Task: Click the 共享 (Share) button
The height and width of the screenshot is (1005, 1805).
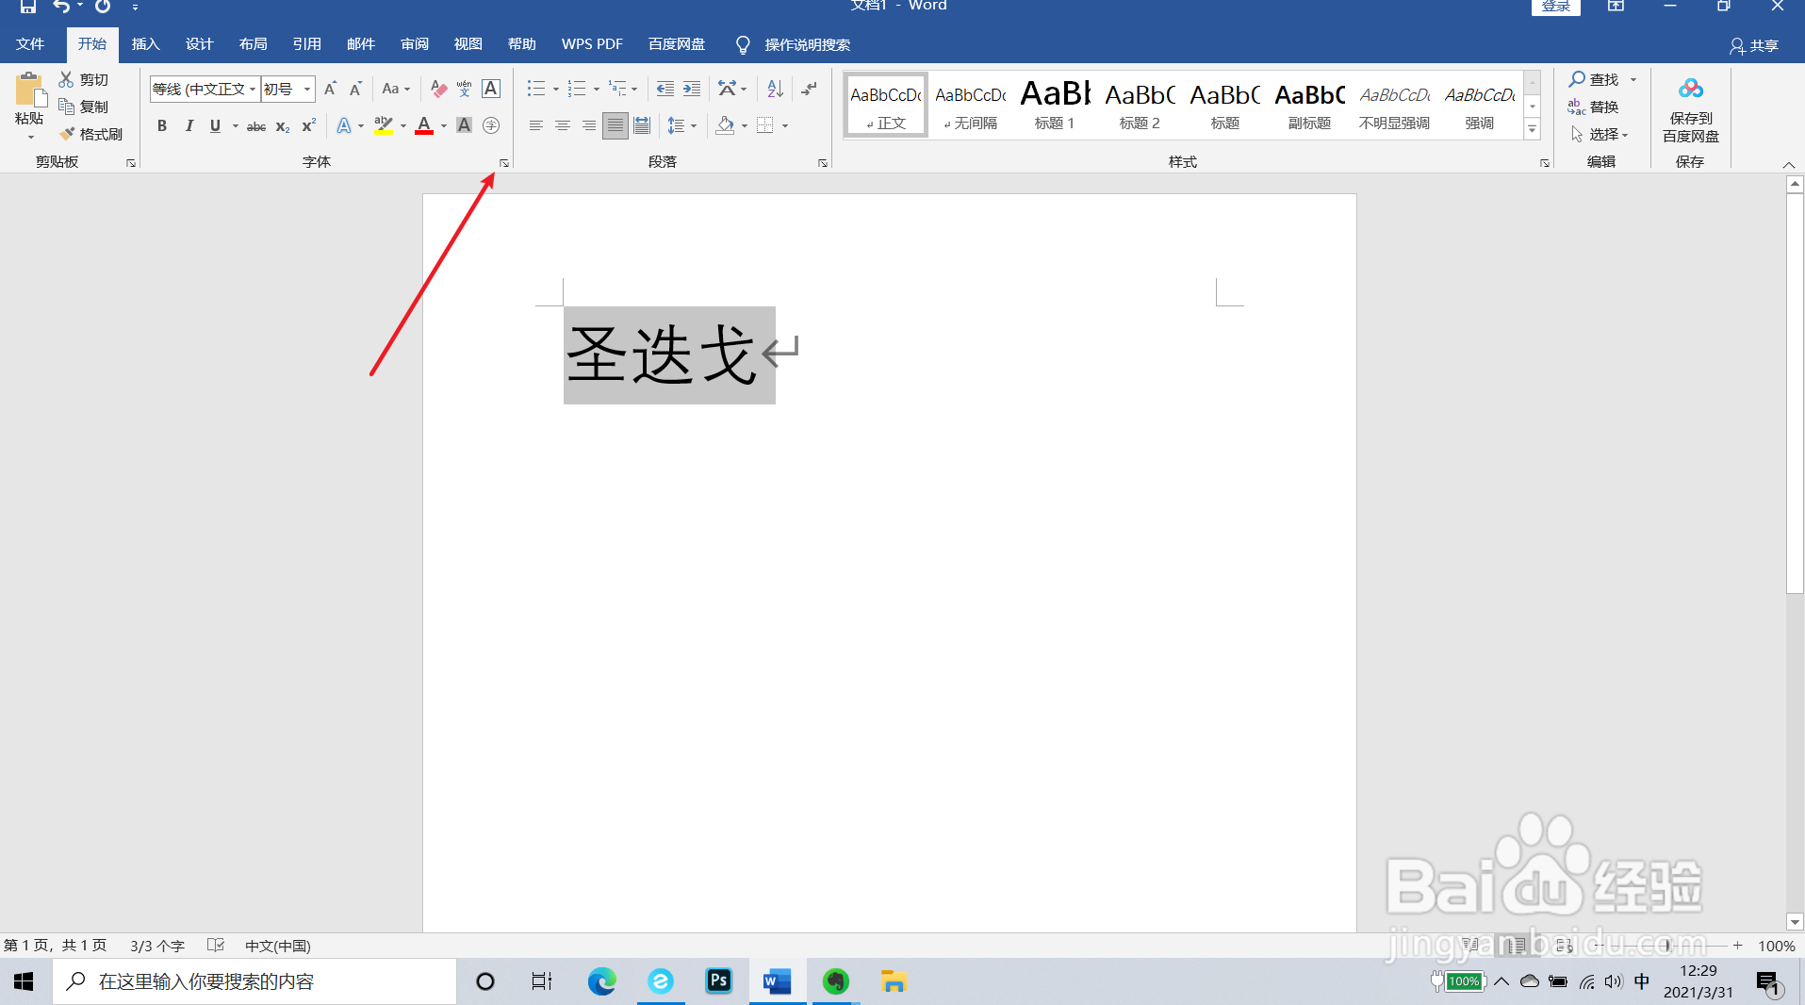Action: [x=1754, y=45]
